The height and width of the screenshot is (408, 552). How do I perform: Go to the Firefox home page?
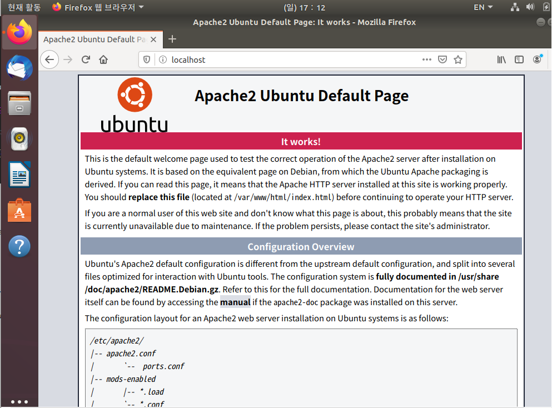tap(103, 59)
